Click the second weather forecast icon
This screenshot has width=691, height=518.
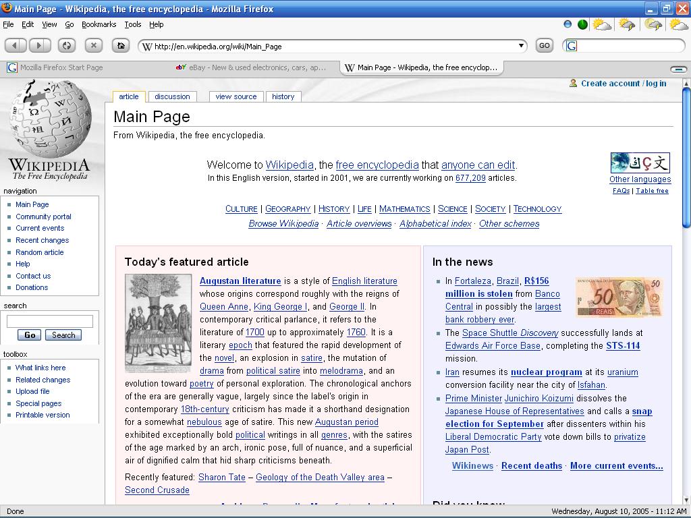pos(627,24)
